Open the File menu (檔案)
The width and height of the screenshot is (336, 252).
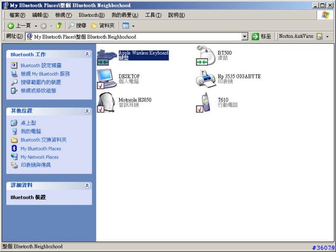pyautogui.click(x=17, y=15)
